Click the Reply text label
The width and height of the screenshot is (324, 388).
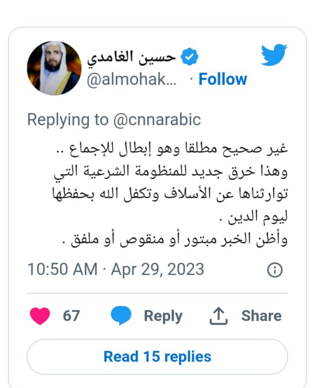tap(163, 316)
